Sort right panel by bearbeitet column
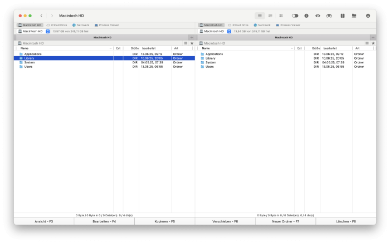Viewport: 390px width, 243px height. [337, 48]
